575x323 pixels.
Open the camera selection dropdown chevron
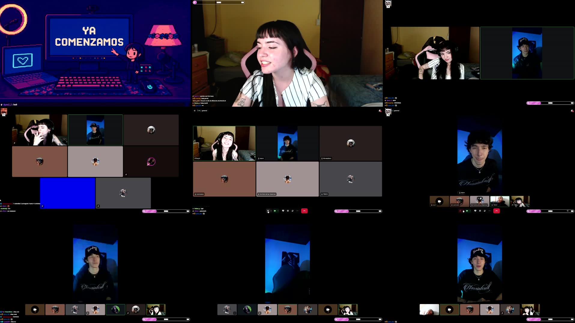click(x=278, y=211)
